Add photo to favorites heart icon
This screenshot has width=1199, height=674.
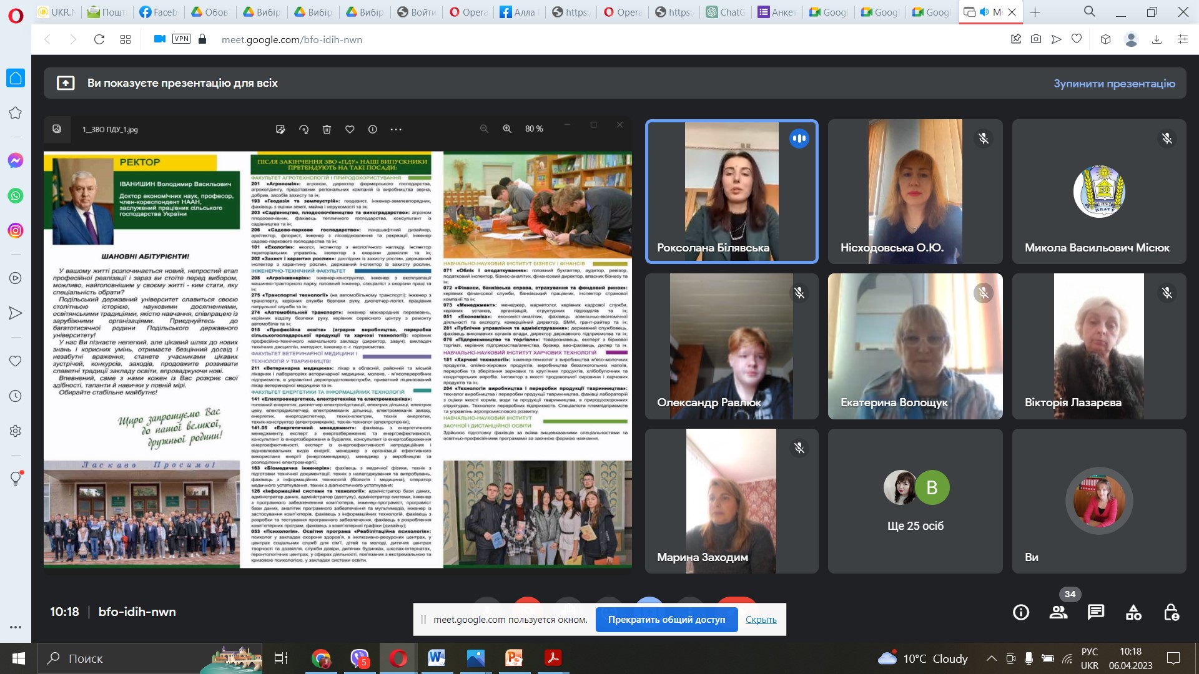click(x=350, y=129)
